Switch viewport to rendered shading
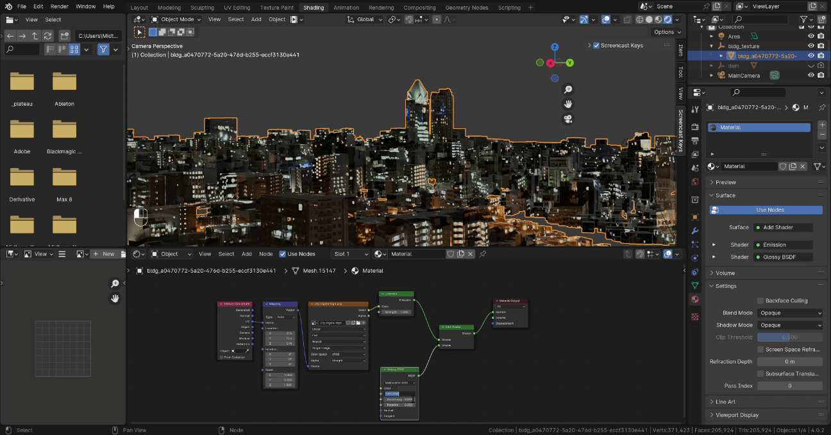The width and height of the screenshot is (831, 435). [x=667, y=19]
